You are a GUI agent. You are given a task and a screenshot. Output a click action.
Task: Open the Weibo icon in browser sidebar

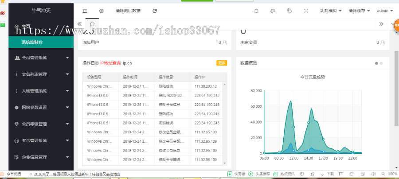pyautogui.click(x=3, y=13)
